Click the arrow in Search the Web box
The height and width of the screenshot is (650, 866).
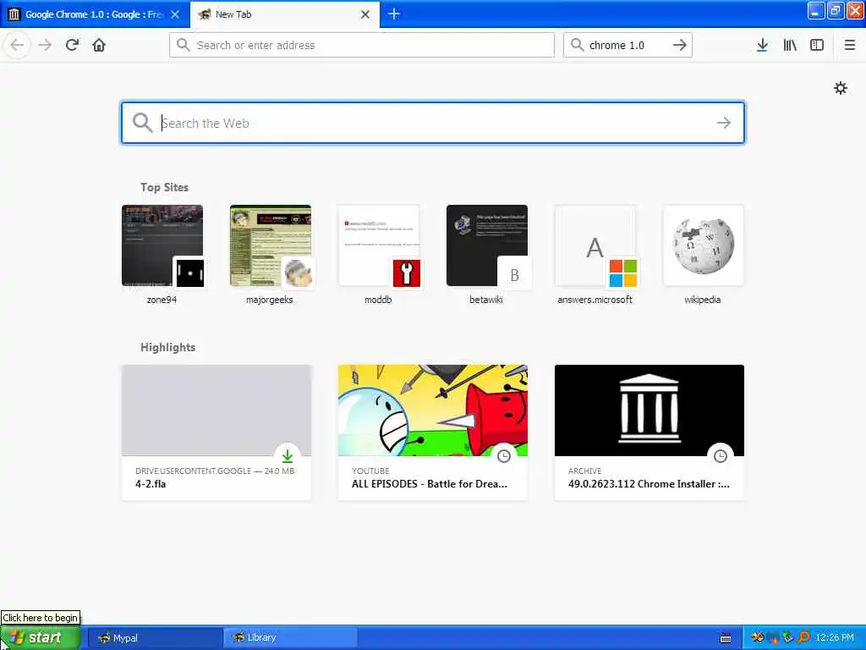click(x=724, y=123)
